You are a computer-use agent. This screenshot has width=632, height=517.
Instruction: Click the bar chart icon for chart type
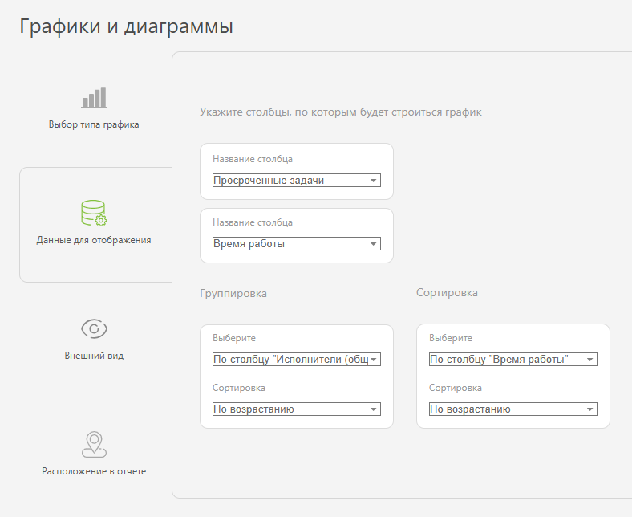pyautogui.click(x=95, y=97)
